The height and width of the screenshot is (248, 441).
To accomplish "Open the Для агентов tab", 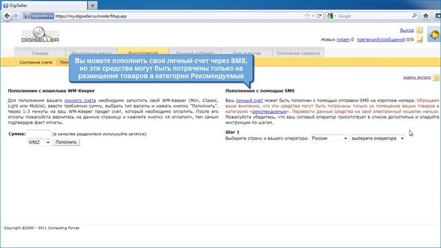I will pyautogui.click(x=247, y=53).
